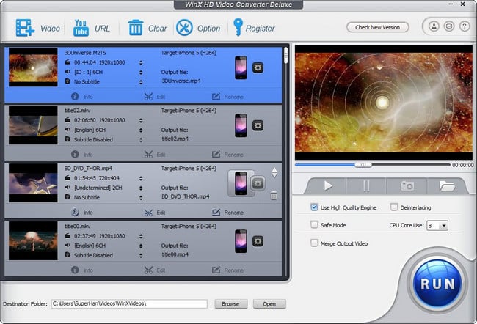Rename the title00.mp4 output

[x=227, y=270]
